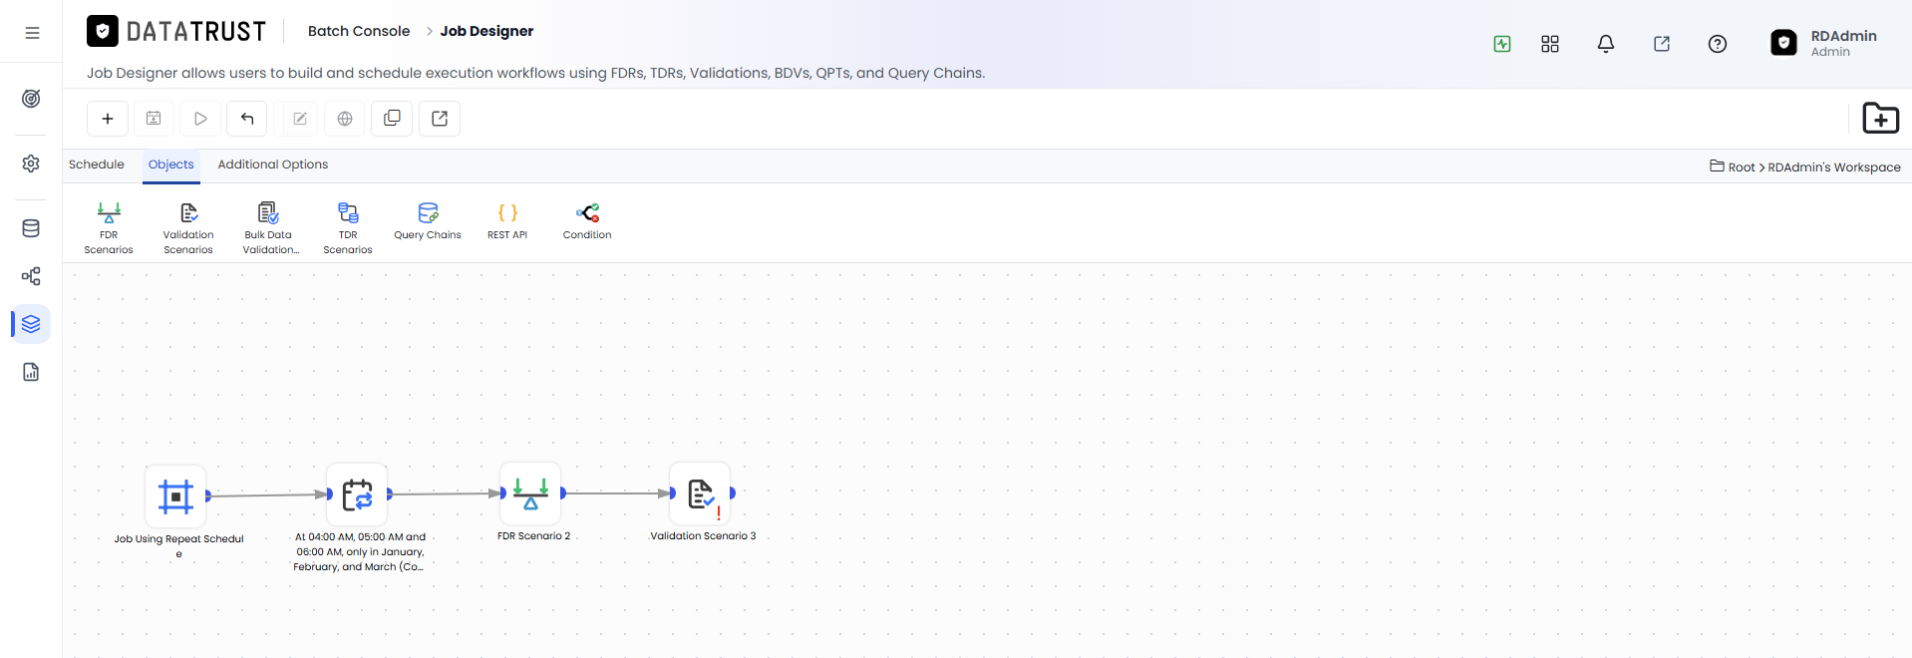Click the undo arrow toolbar button
Image resolution: width=1912 pixels, height=658 pixels.
coord(247,119)
